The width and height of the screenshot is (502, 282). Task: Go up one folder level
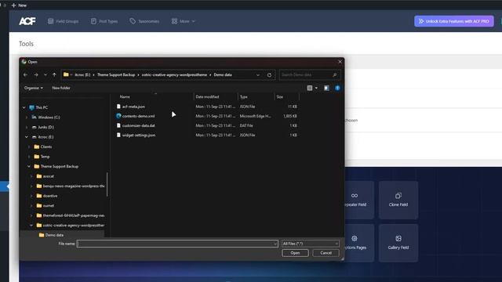click(54, 75)
